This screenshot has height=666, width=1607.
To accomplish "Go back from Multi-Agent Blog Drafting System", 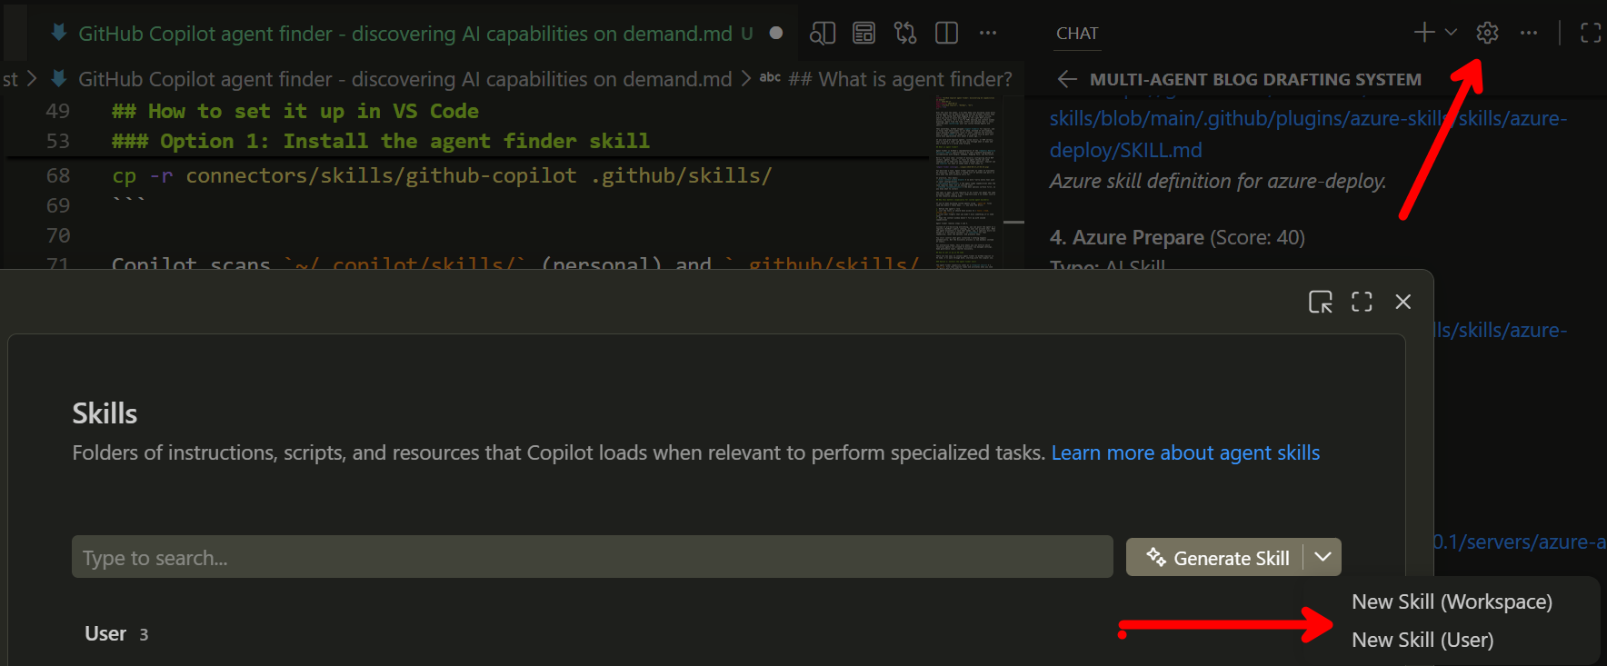I will point(1067,79).
